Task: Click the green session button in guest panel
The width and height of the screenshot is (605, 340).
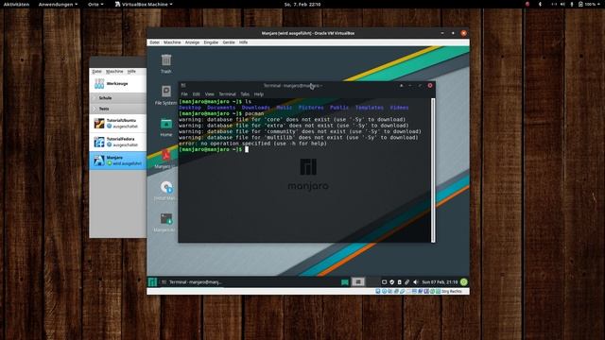Action: (x=464, y=282)
